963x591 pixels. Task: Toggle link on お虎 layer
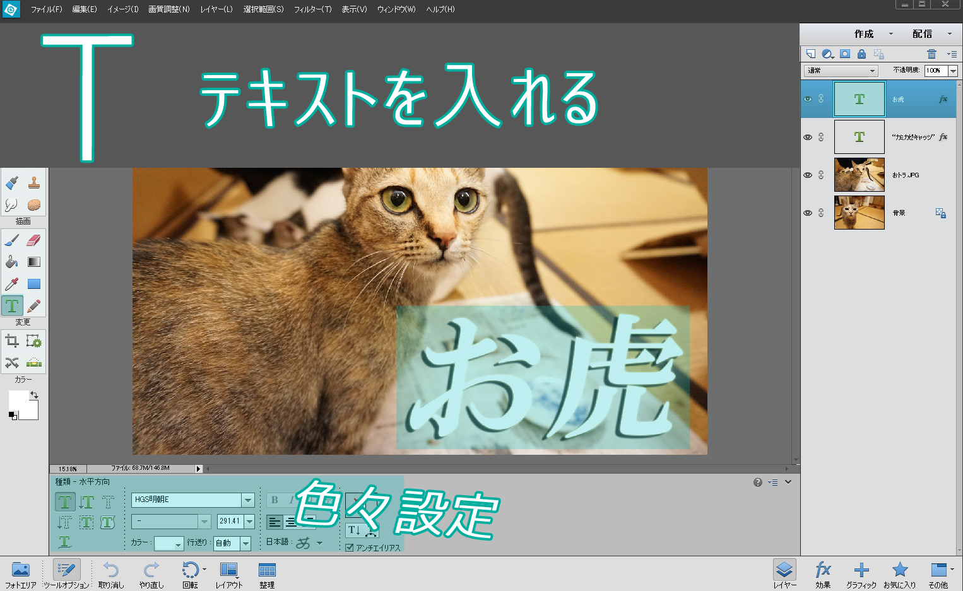[x=821, y=99]
